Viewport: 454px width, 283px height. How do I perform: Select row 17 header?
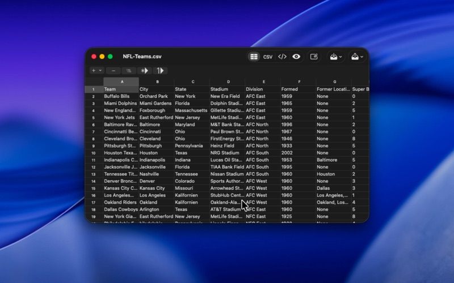[94, 203]
